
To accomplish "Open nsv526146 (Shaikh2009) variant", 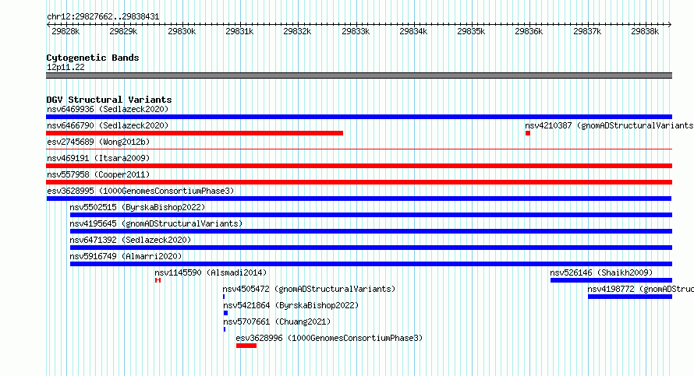I will point(601,272).
